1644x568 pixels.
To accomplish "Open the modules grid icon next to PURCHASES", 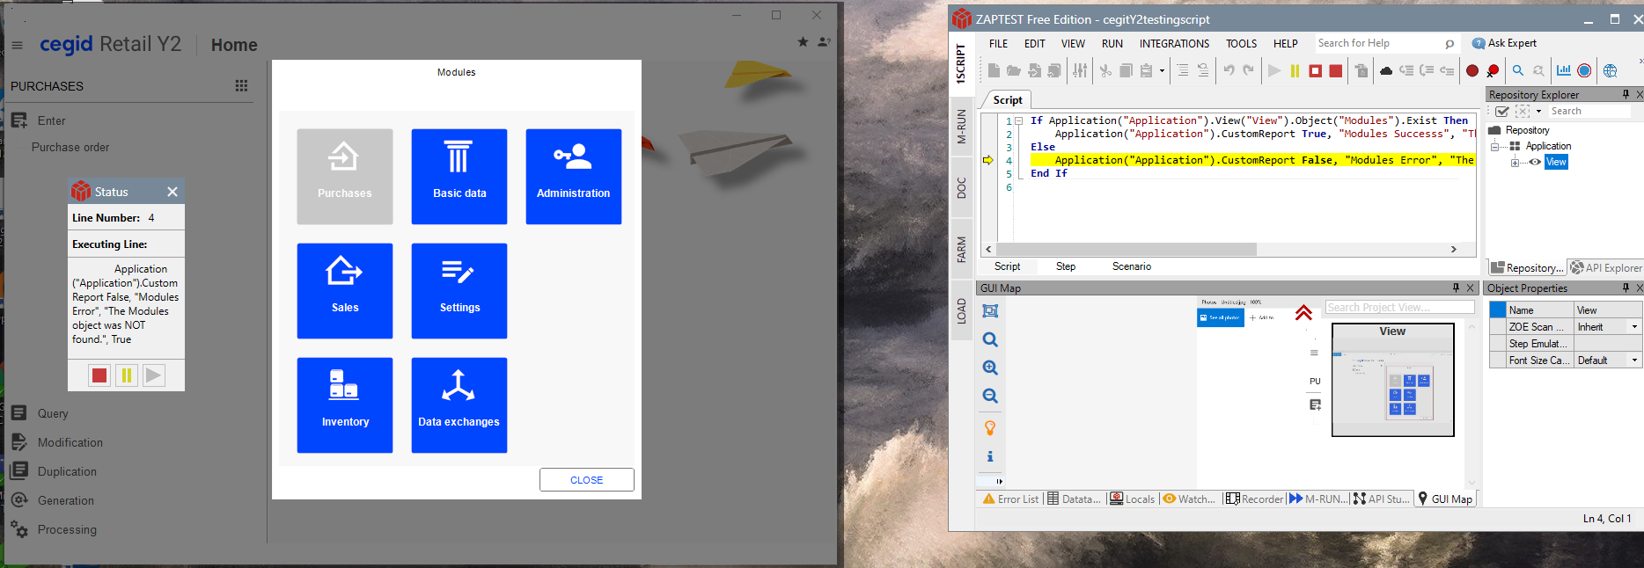I will (x=241, y=86).
